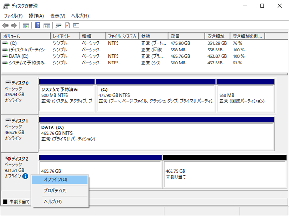
Task: Click the forward arrow toolbar icon
Action: point(14,25)
